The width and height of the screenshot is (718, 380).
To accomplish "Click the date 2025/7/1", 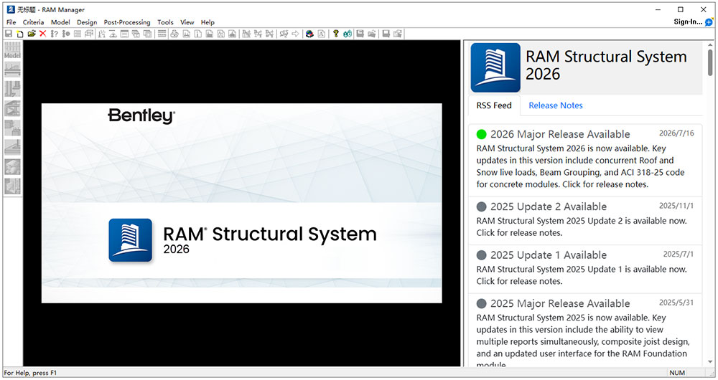I will [679, 255].
